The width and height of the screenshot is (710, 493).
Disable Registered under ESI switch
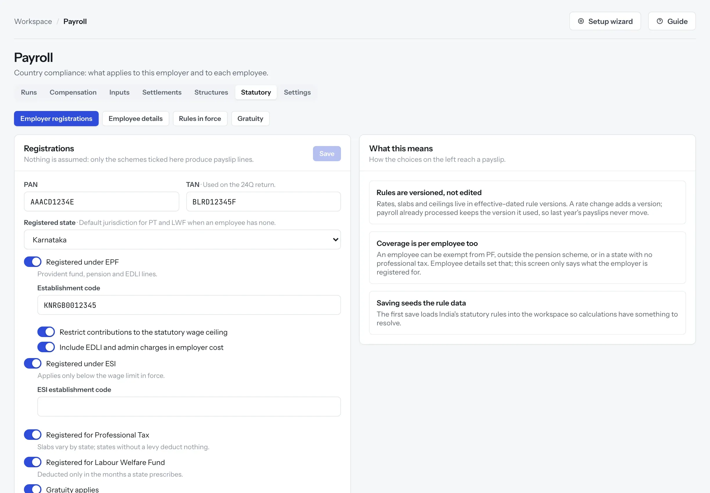click(x=33, y=364)
